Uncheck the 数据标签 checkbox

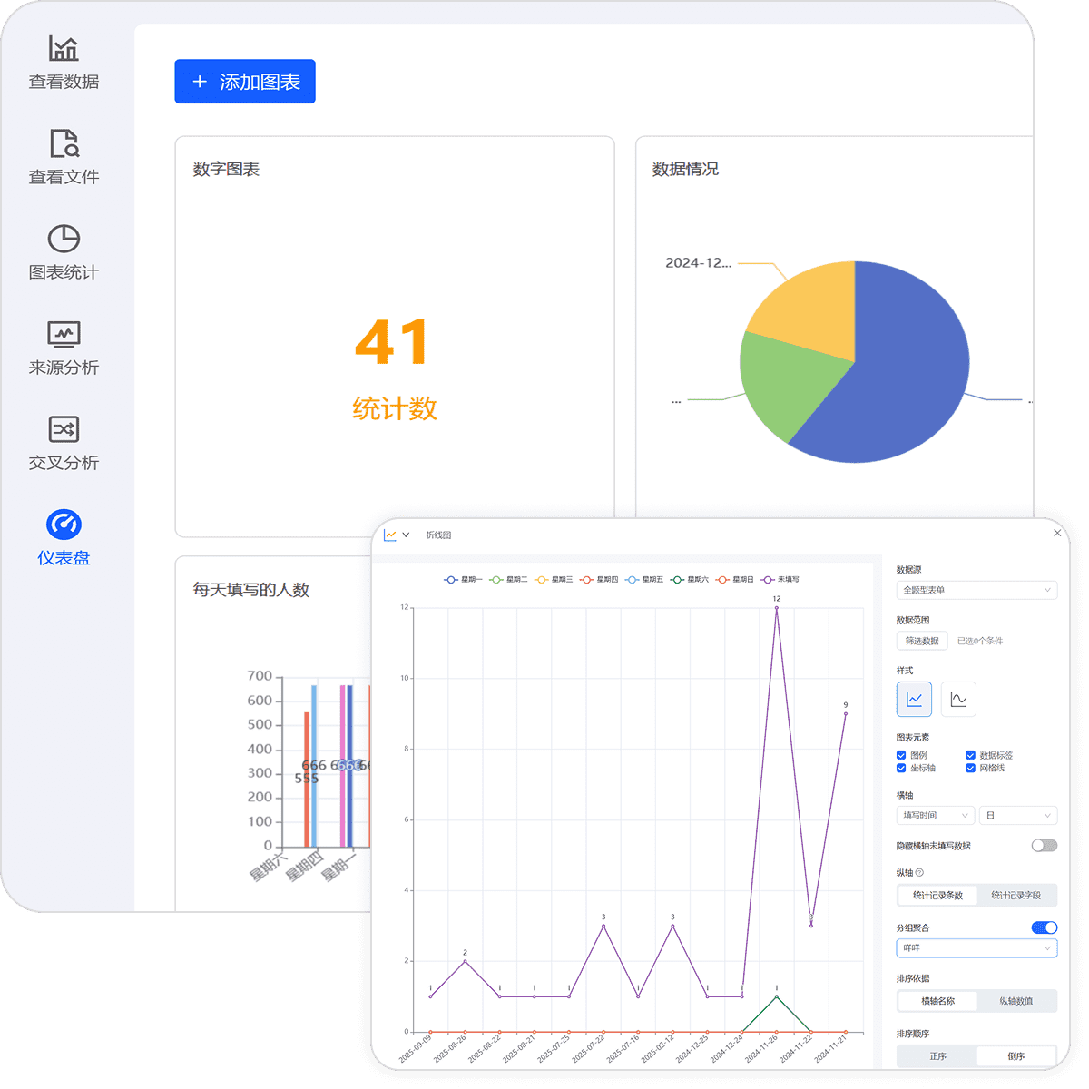click(970, 755)
